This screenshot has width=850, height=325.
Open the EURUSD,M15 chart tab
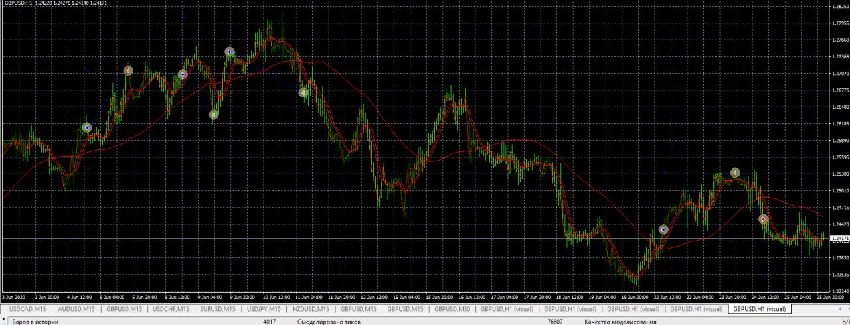[218, 309]
